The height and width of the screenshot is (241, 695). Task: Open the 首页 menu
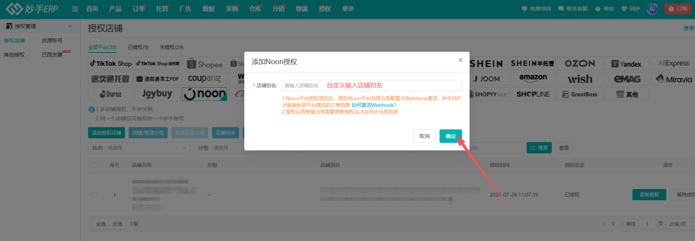[92, 8]
